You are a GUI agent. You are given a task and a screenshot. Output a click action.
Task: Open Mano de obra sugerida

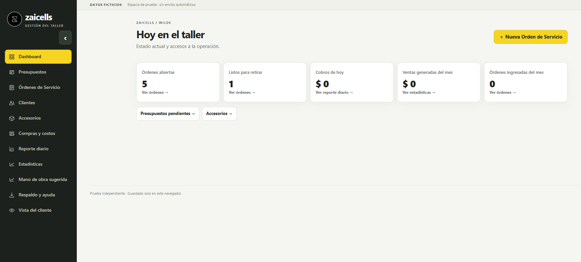click(38, 180)
